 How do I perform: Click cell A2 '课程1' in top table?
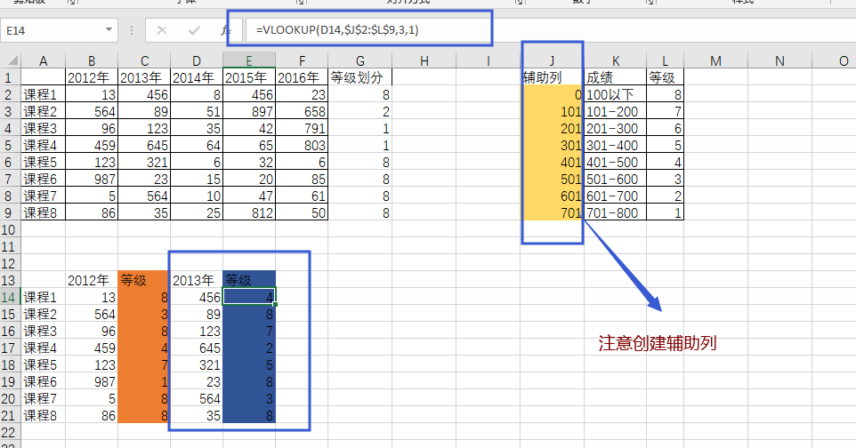pyautogui.click(x=43, y=94)
